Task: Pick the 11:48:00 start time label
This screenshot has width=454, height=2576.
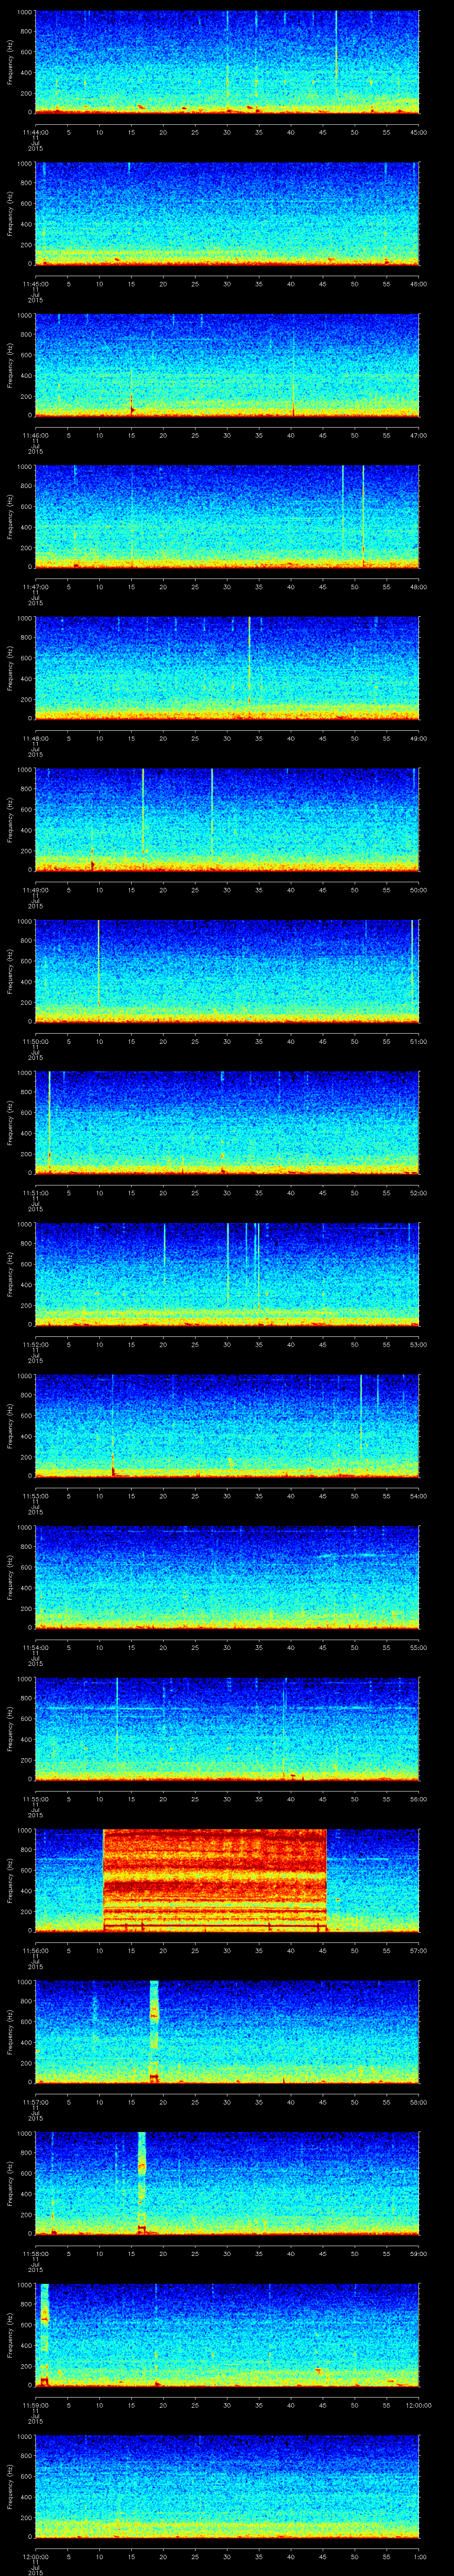Action: point(35,738)
